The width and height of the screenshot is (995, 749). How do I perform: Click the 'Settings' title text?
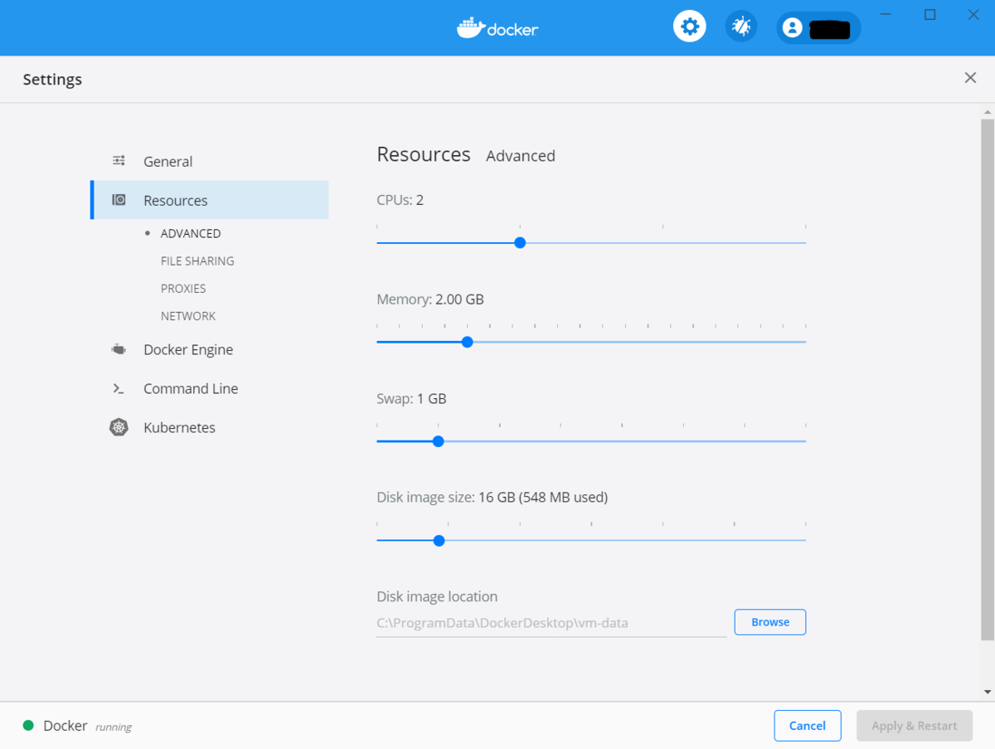click(x=52, y=80)
